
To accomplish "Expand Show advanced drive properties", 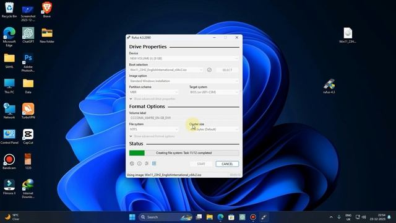I will 152,99.
